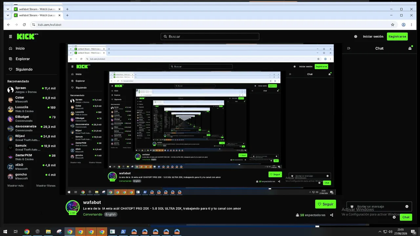Viewport: 420px width, 236px height.
Task: Open the hamburger menu beside the main Kick logo
Action: pyautogui.click(x=10, y=36)
